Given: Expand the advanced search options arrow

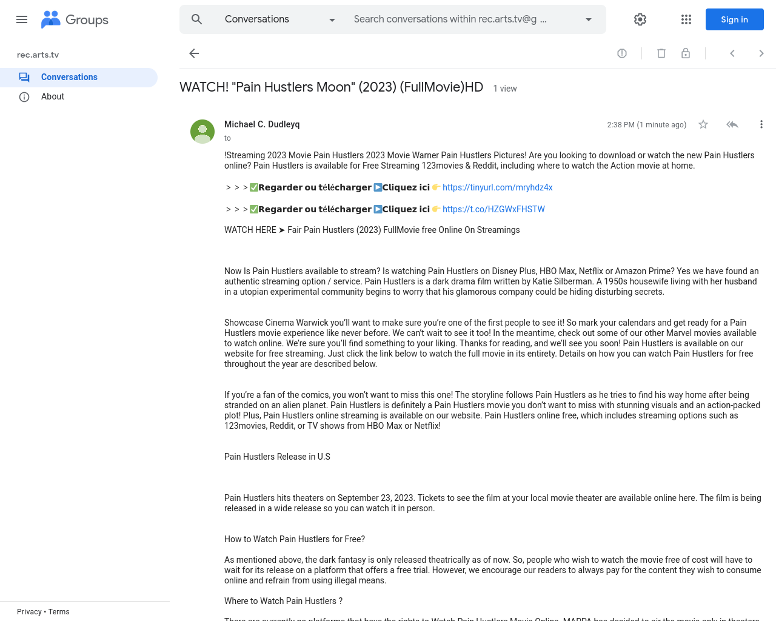Looking at the screenshot, I should click(589, 19).
